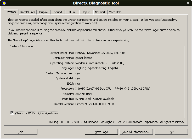Click Save All Information button
Screen dimensions: 192x139
coord(136,132)
